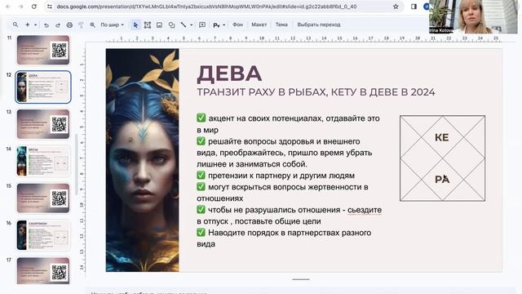Screen dimensions: 522x294
Task: Open the input tools language dropdown
Action: pos(224,25)
